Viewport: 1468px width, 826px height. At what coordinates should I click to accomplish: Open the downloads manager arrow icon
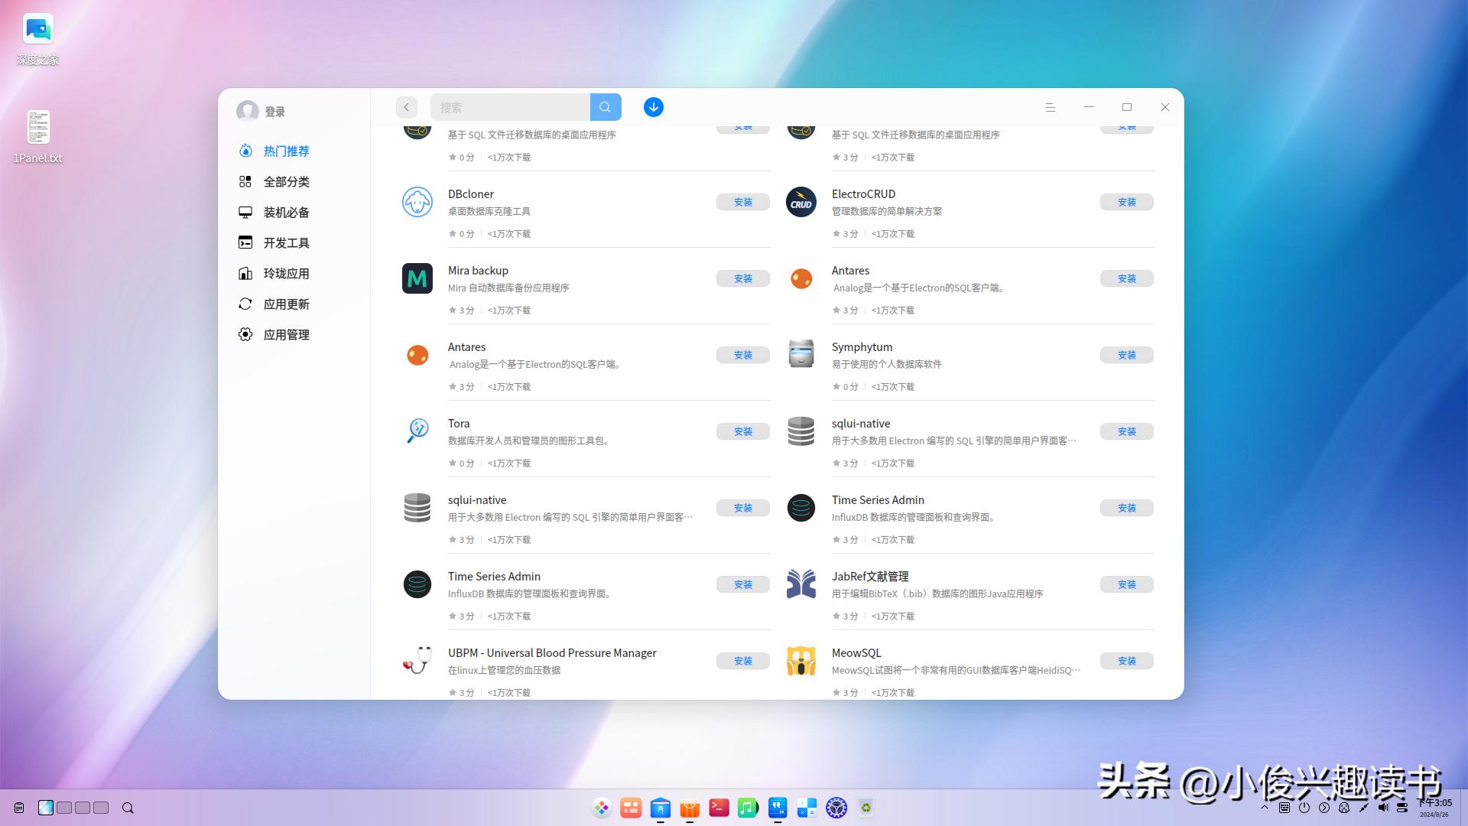[654, 107]
